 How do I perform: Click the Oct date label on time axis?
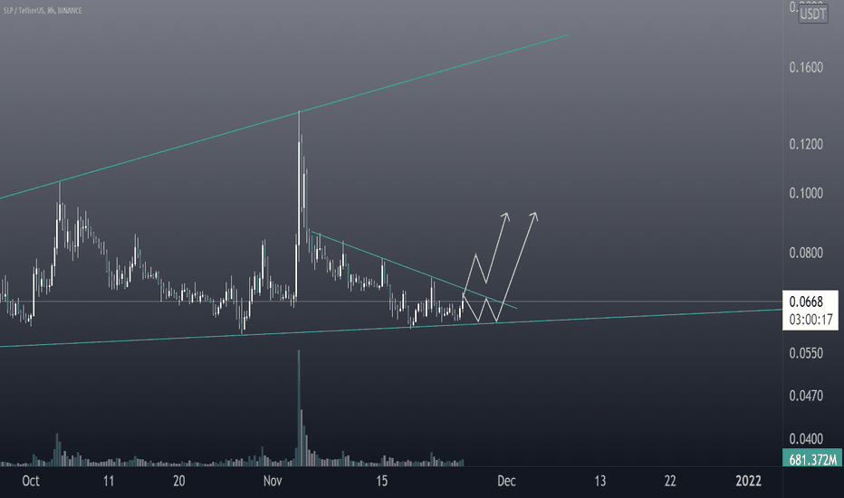pyautogui.click(x=31, y=481)
